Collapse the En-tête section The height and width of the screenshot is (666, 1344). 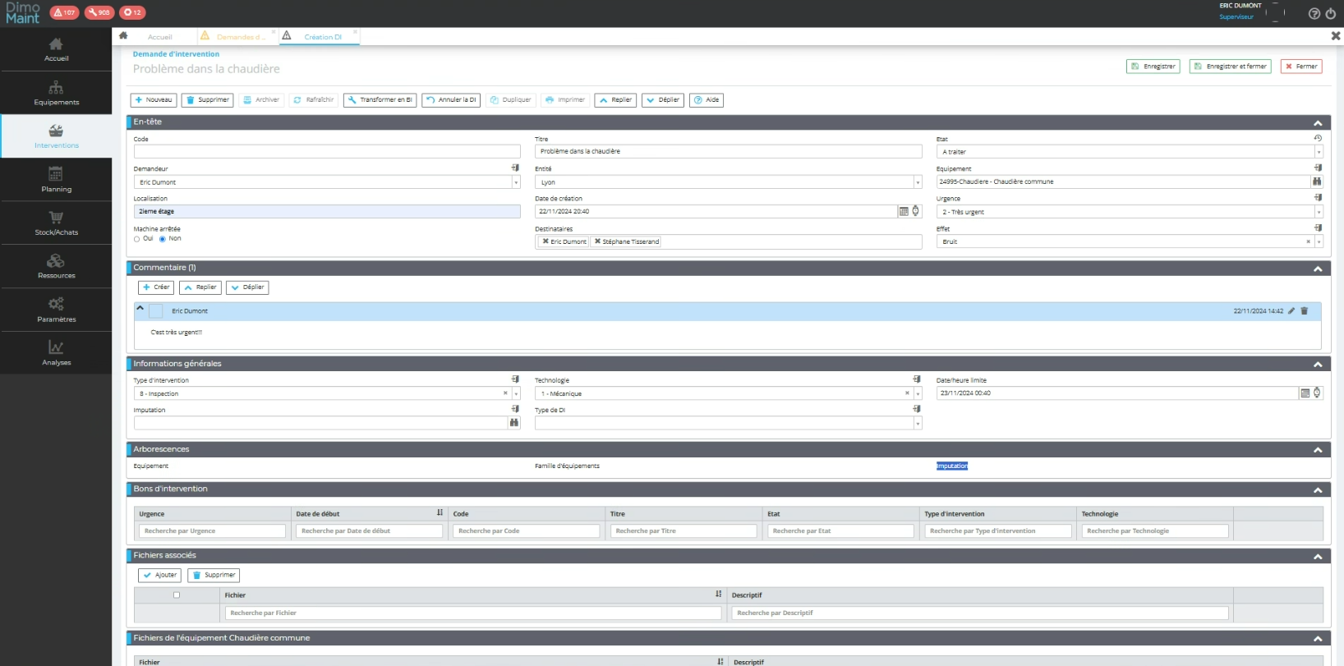click(x=1318, y=122)
